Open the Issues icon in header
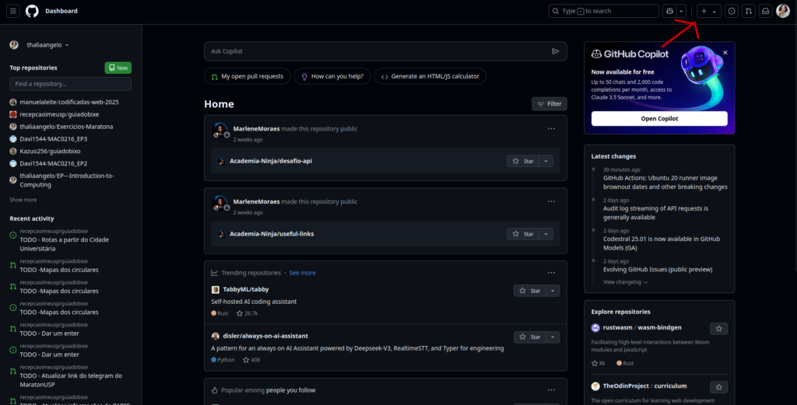The width and height of the screenshot is (797, 405). point(732,11)
